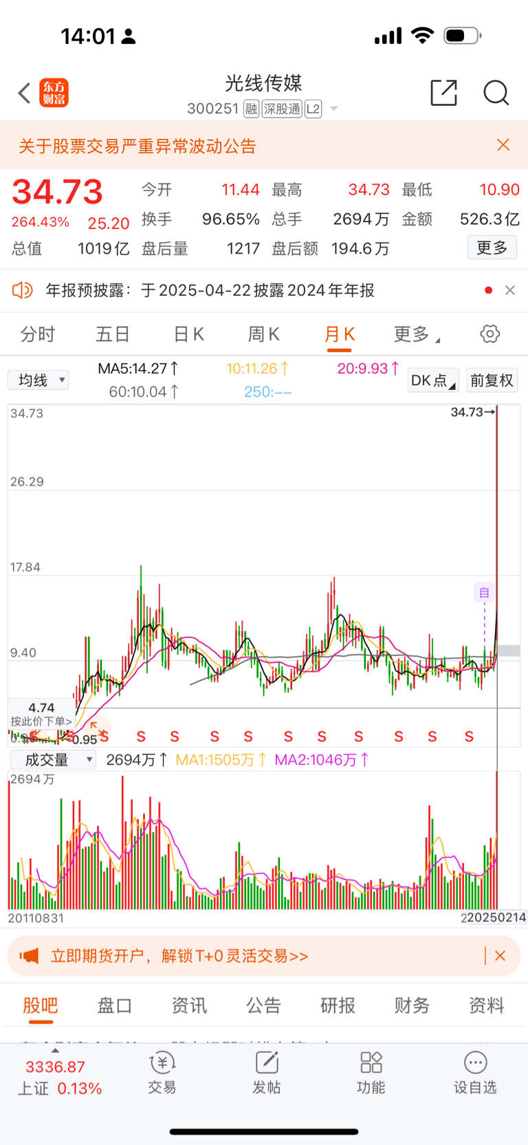Image resolution: width=528 pixels, height=1145 pixels.
Task: Select the 研报 tab
Action: point(338,1005)
